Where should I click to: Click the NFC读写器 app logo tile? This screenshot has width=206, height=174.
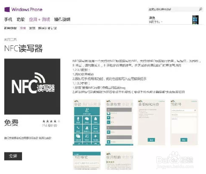point(32,86)
